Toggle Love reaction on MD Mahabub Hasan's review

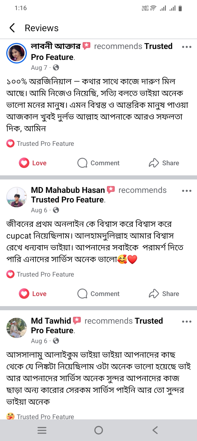33,294
